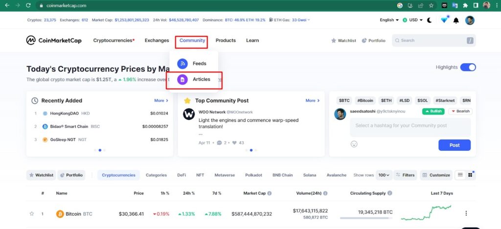501x229 pixels.
Task: Open WOO Network post author
Action: tap(226, 112)
